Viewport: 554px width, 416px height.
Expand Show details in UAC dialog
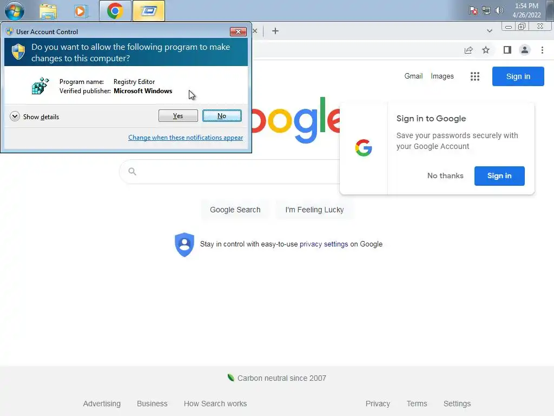tap(35, 117)
